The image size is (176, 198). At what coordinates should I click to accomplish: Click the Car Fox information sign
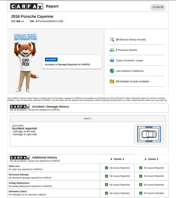(25, 38)
